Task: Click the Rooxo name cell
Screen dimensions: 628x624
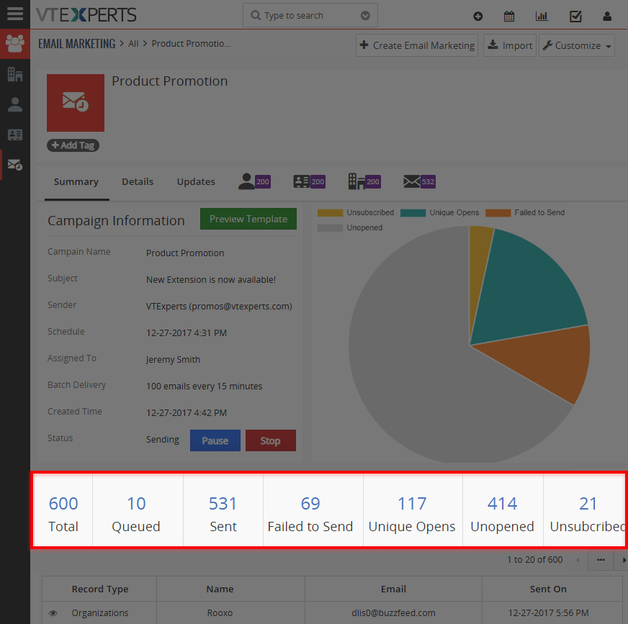Action: click(x=220, y=613)
